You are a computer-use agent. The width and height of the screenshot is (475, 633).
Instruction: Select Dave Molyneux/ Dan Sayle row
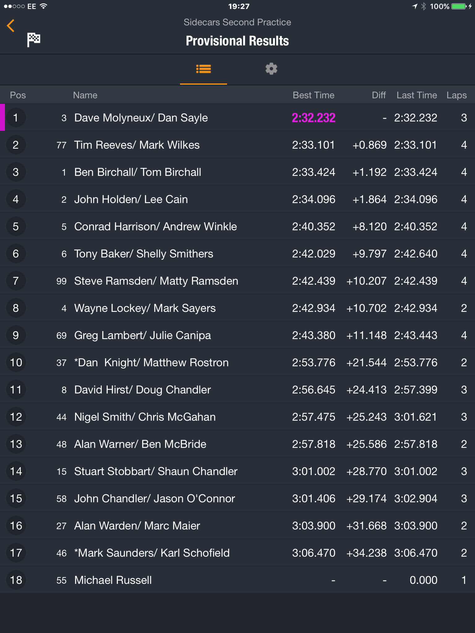(x=237, y=117)
